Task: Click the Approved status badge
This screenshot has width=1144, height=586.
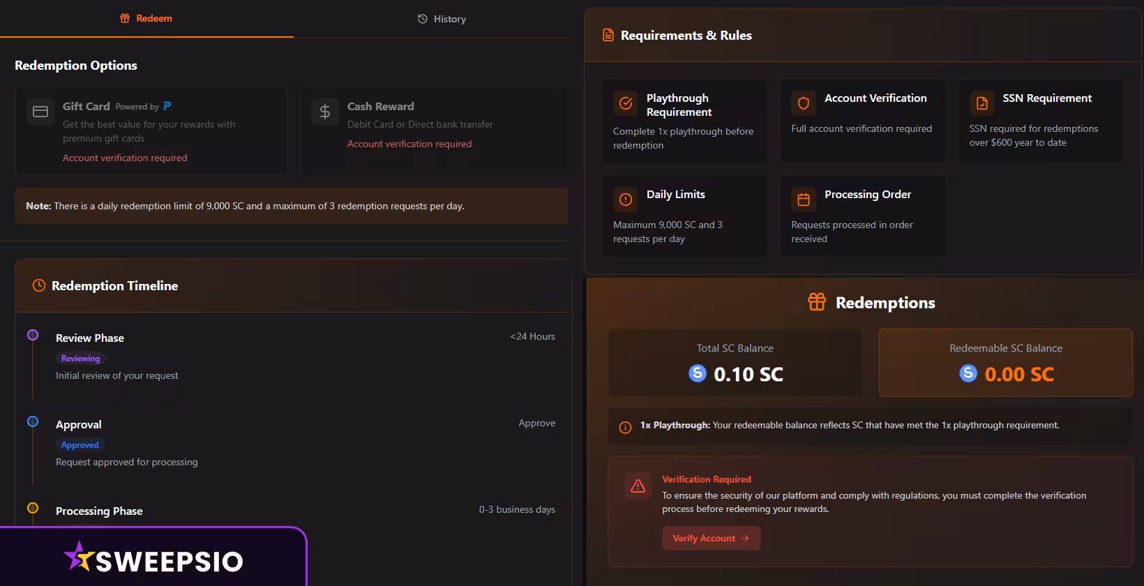Action: tap(80, 445)
